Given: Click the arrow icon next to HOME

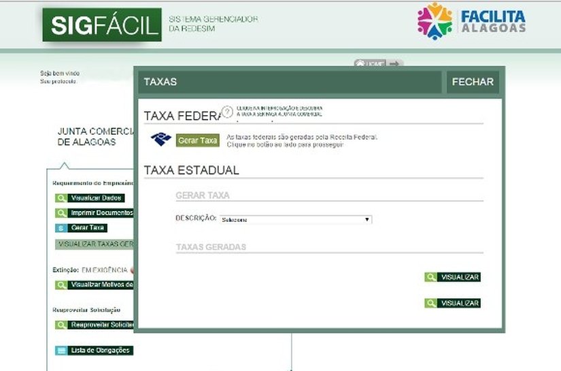Looking at the screenshot, I should point(394,63).
